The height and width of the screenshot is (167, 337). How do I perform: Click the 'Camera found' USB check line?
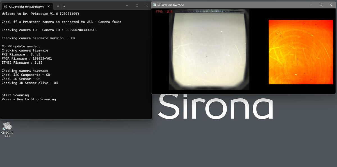coord(62,22)
